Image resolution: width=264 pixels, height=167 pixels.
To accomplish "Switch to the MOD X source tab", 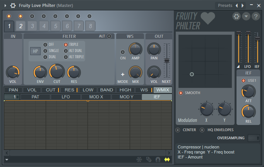I will click(x=96, y=97).
